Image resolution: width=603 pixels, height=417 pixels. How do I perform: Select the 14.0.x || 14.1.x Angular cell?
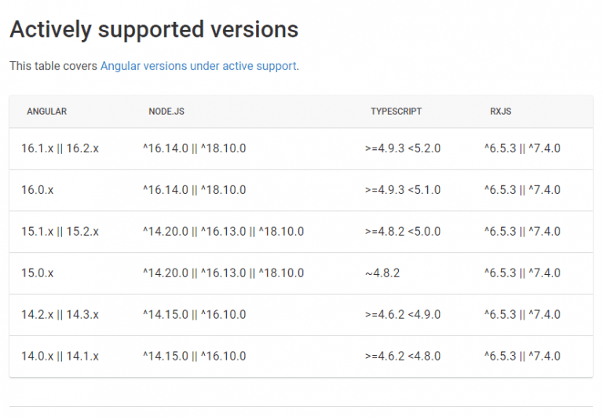pos(60,357)
